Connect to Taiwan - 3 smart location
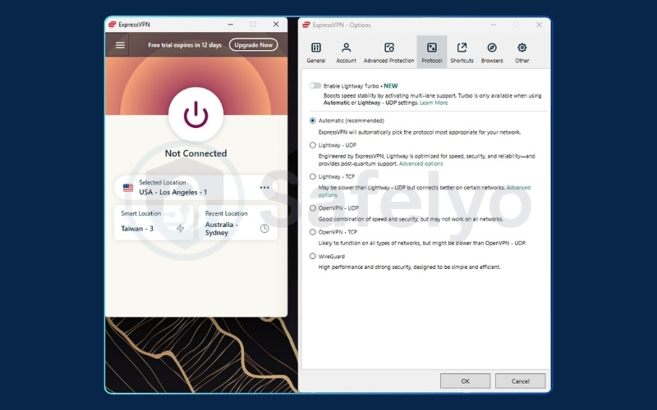657x410 pixels. coord(154,221)
